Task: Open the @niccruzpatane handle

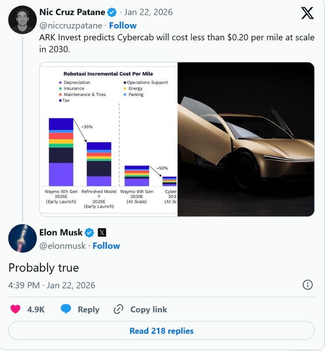Action: (70, 25)
